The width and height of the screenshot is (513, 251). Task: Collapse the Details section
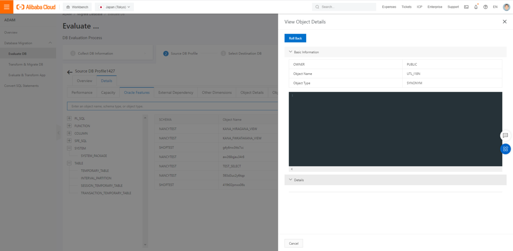[x=291, y=180]
